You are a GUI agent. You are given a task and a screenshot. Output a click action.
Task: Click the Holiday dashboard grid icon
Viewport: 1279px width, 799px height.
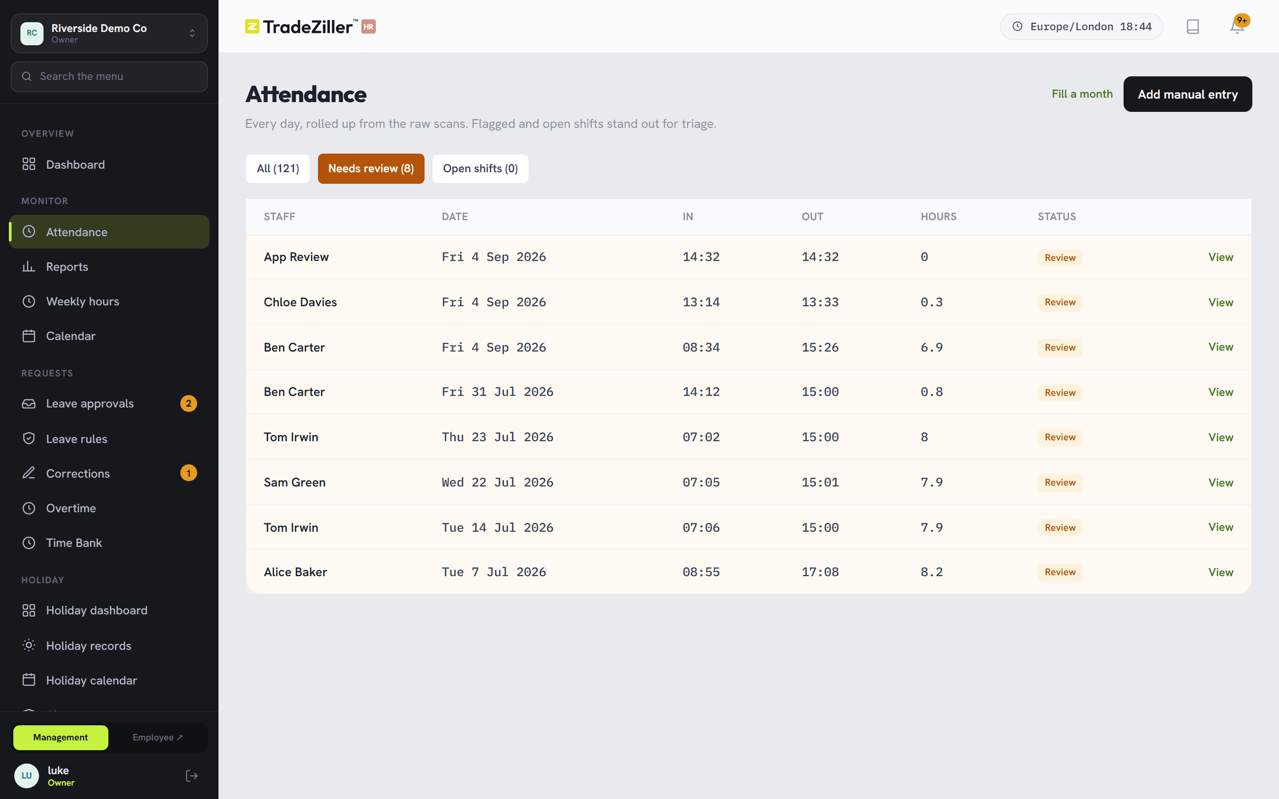[x=28, y=610]
